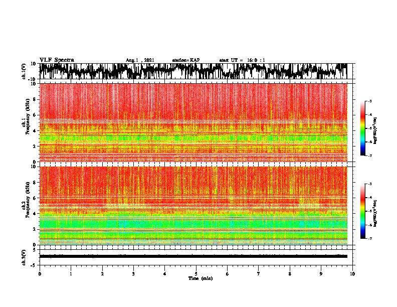Click the -3 tick on ch.1 color bar
The image size is (397, 307).
pos(369,101)
